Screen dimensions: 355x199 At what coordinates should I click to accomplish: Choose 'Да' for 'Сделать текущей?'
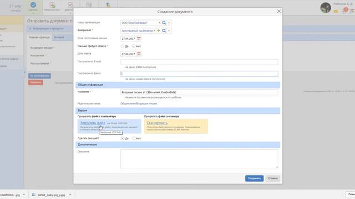point(123,138)
